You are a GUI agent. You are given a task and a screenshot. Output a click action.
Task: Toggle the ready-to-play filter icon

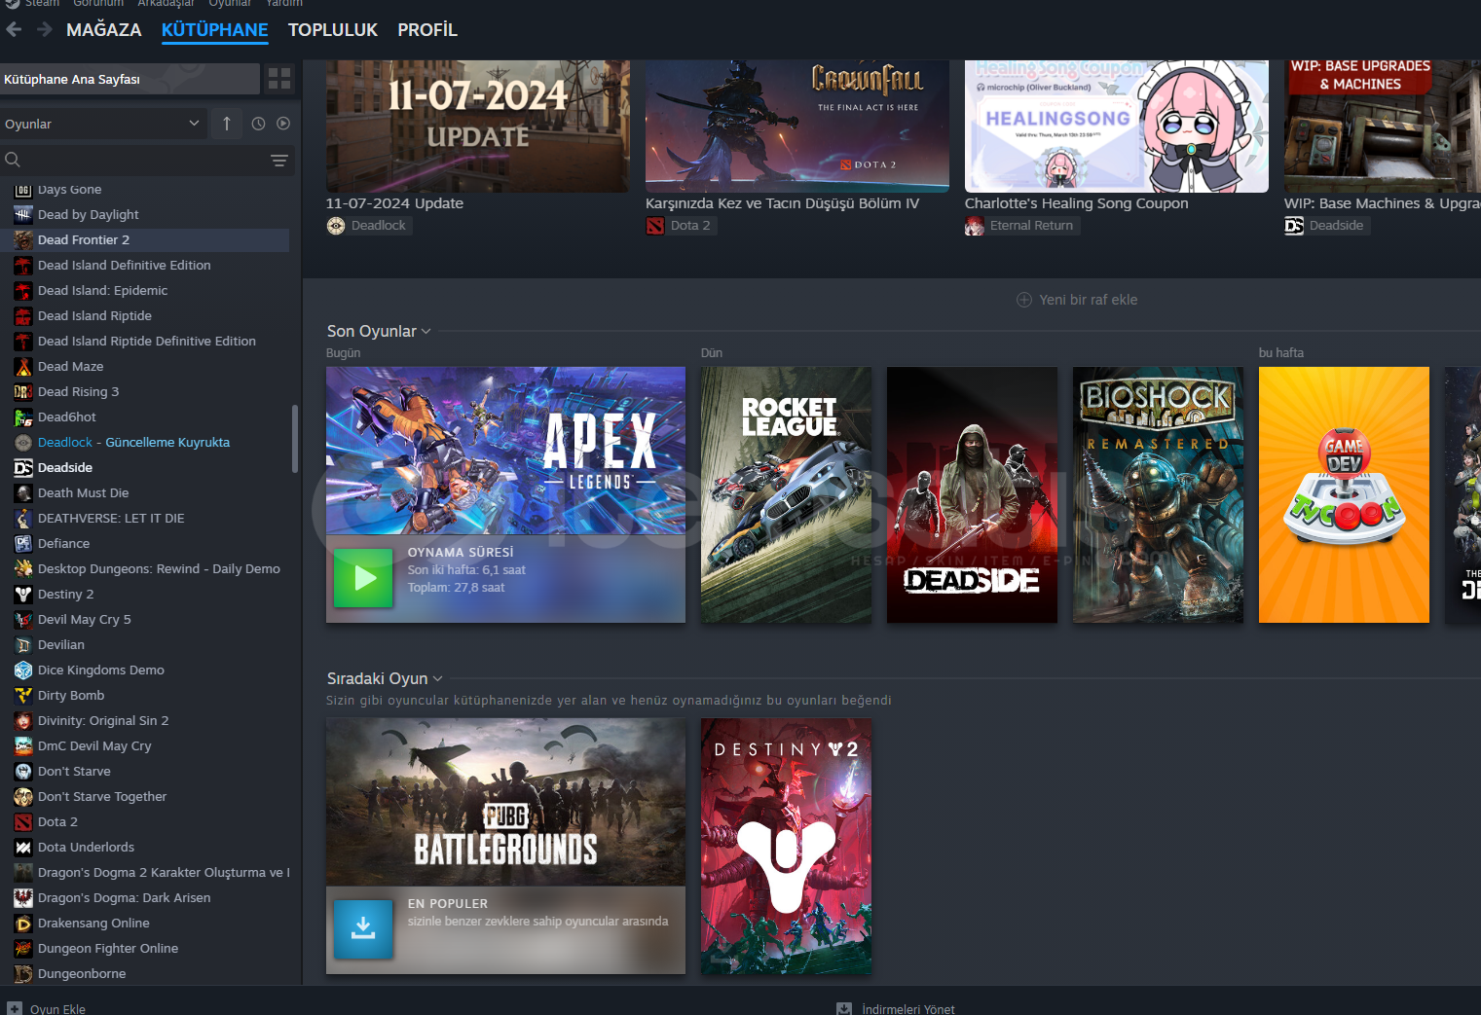pyautogui.click(x=283, y=124)
